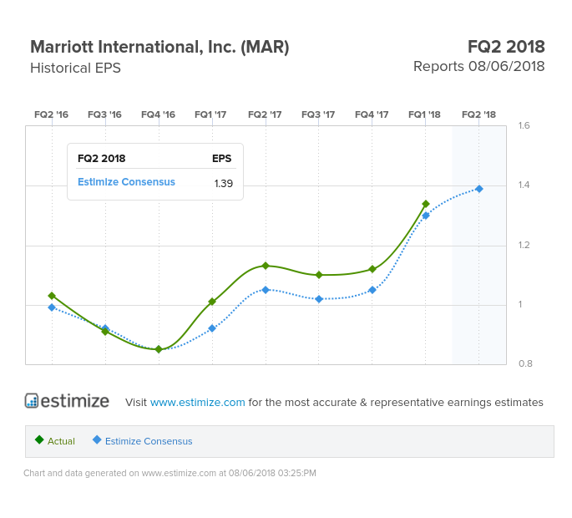Select the FQ1 '18 quarter label

425,114
